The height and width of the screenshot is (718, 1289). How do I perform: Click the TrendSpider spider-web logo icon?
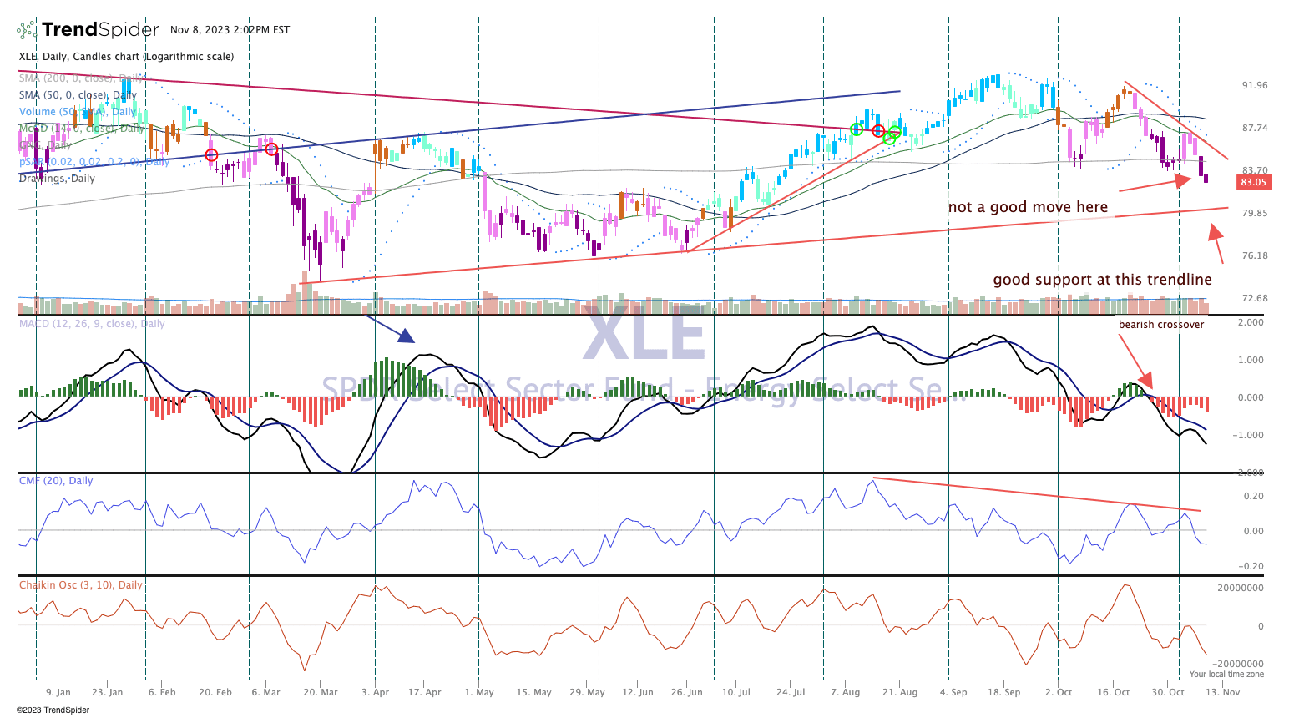point(27,30)
